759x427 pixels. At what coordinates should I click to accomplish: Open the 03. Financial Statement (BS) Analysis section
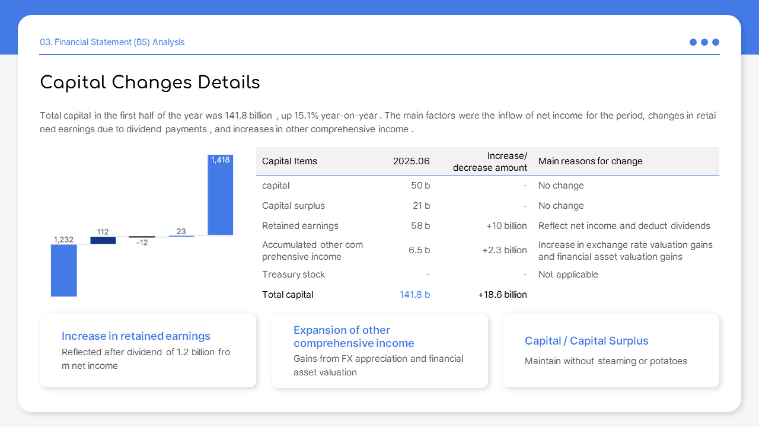tap(112, 42)
